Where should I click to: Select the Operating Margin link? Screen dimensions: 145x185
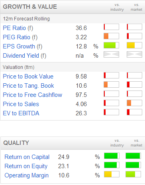click(x=27, y=175)
